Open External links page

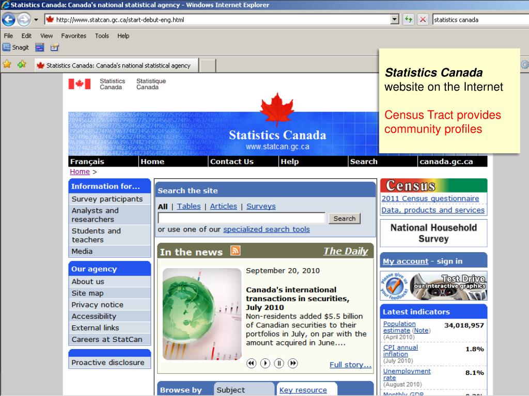click(95, 327)
